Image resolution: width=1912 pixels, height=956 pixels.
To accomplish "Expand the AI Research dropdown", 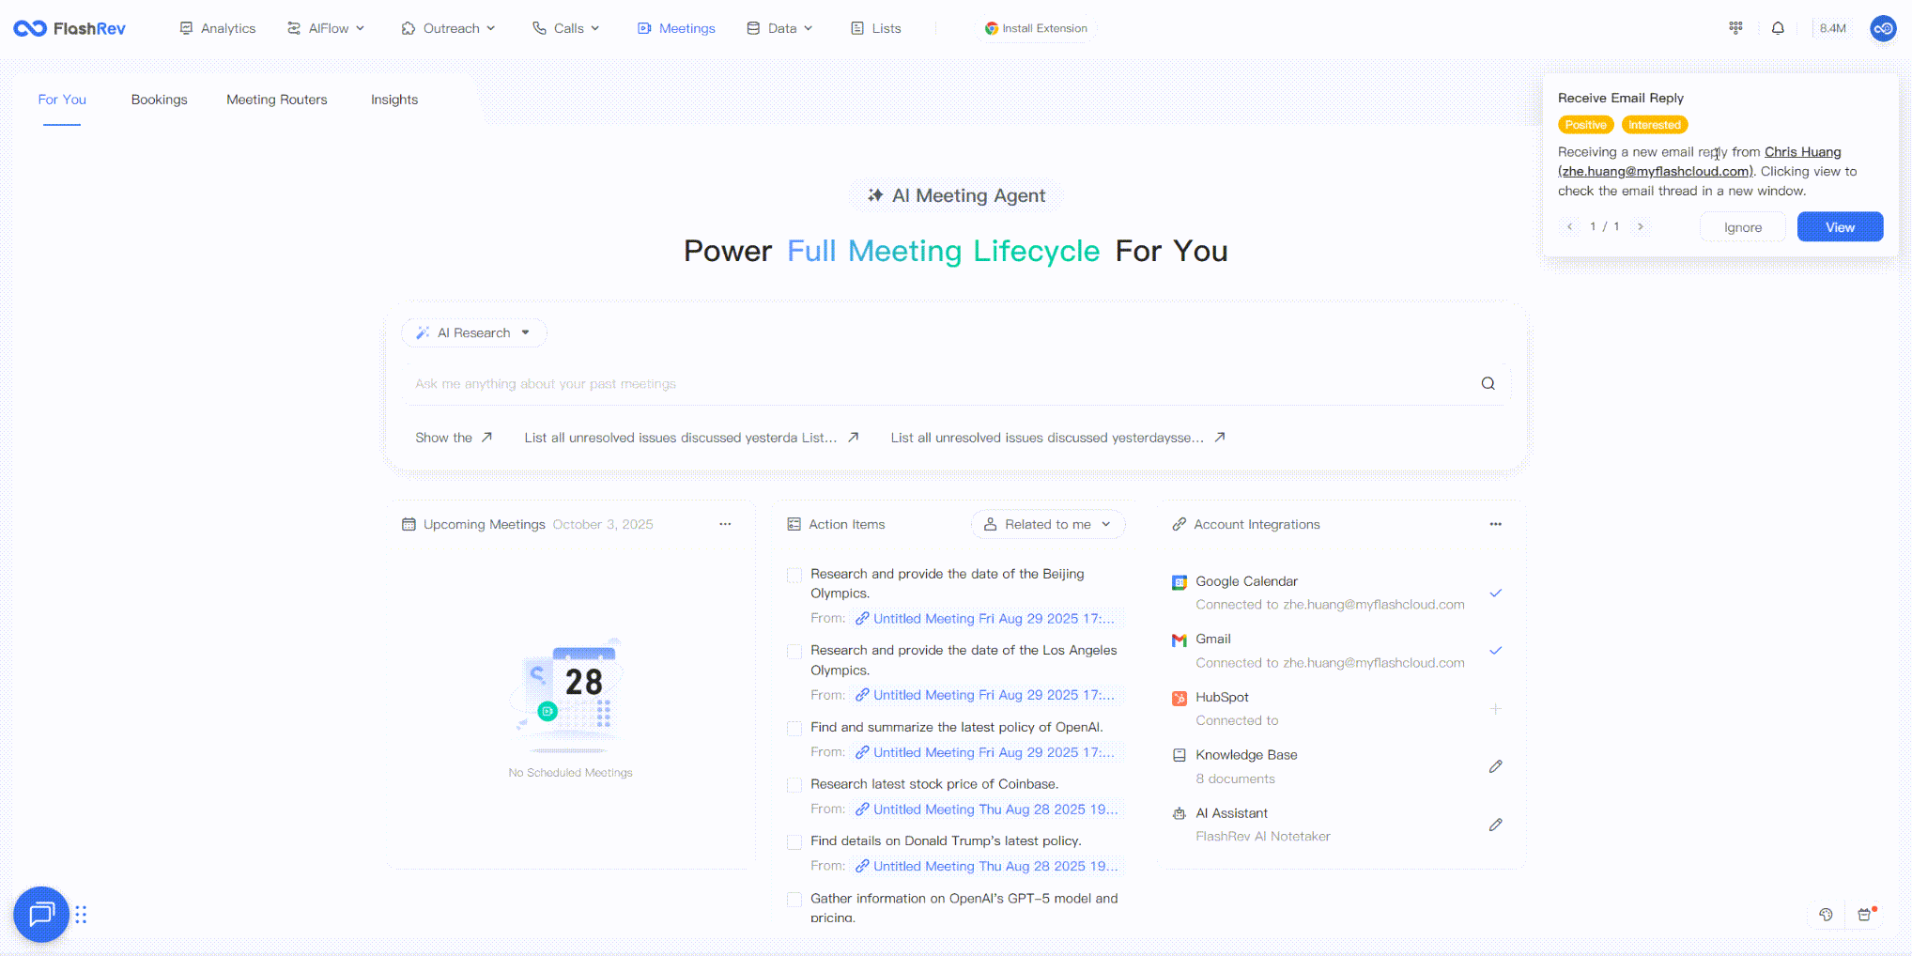I will coord(474,332).
